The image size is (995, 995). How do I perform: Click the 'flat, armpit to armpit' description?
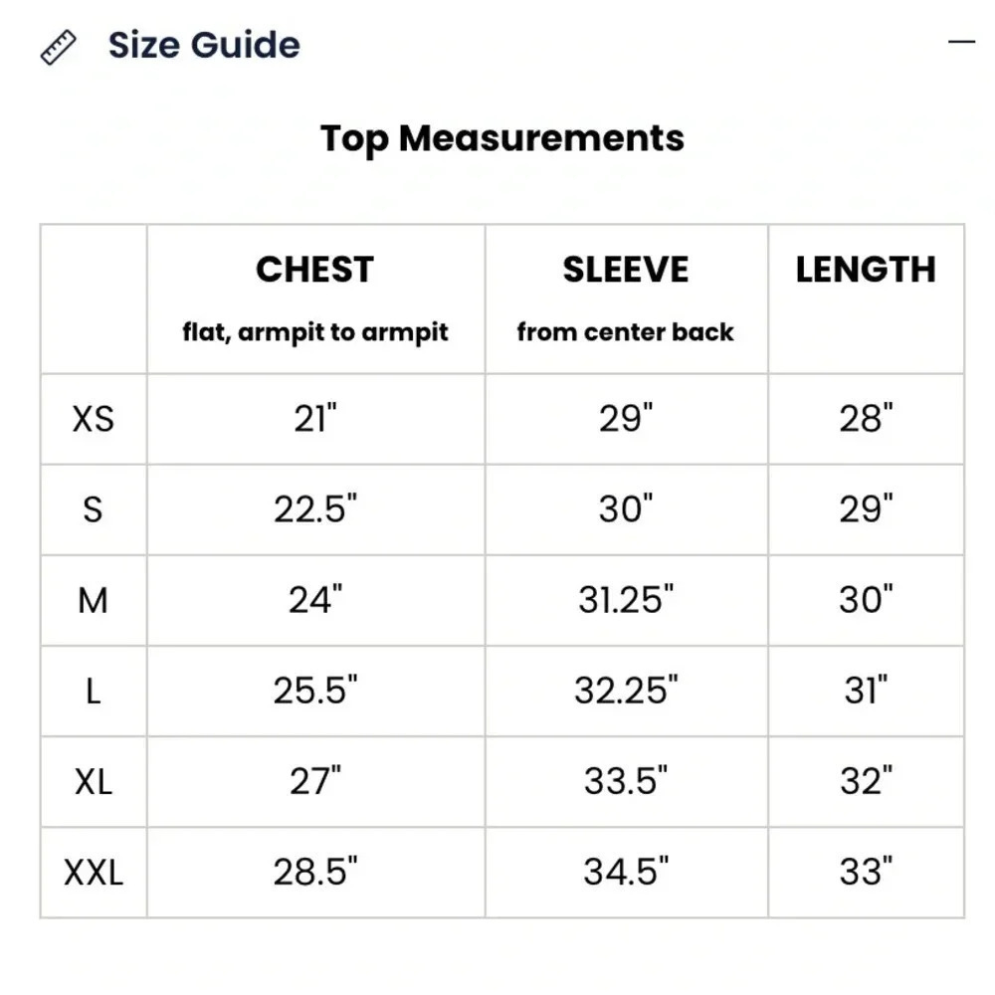315,332
